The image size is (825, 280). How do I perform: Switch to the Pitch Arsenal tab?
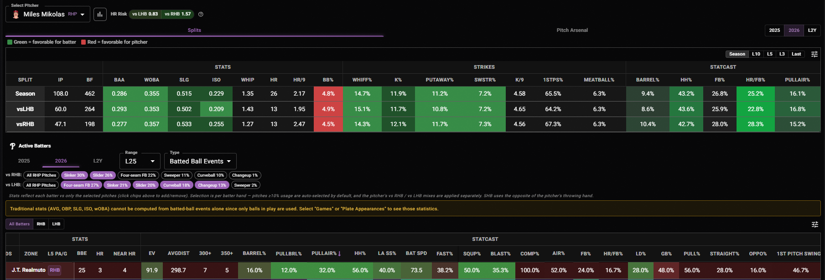(x=572, y=30)
